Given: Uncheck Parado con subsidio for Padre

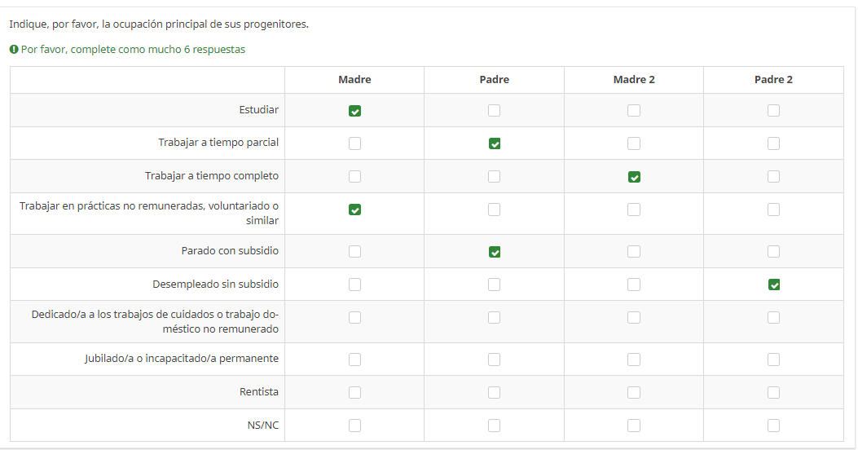Looking at the screenshot, I should point(495,252).
